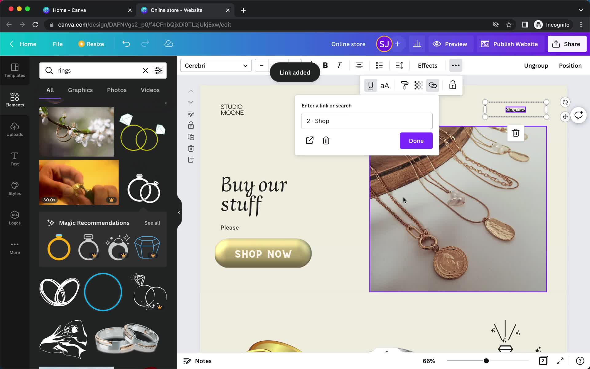Clear the rings search input field

(145, 70)
